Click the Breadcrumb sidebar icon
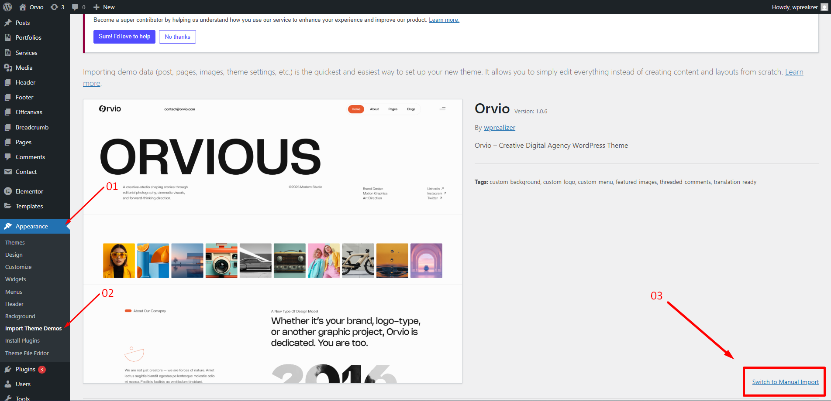Image resolution: width=831 pixels, height=401 pixels. [x=8, y=127]
